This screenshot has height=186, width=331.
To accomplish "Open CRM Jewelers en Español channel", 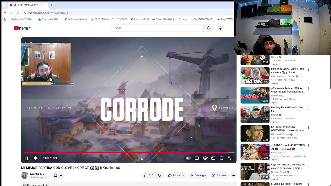I will (x=283, y=76).
